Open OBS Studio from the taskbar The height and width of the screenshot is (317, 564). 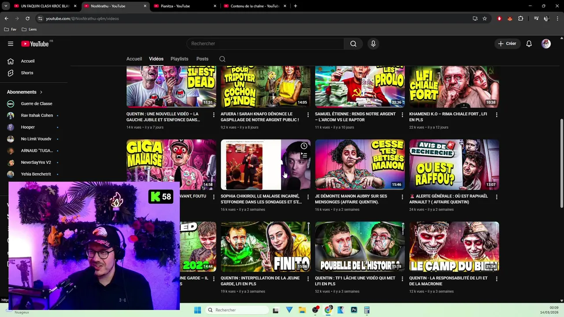click(315, 310)
